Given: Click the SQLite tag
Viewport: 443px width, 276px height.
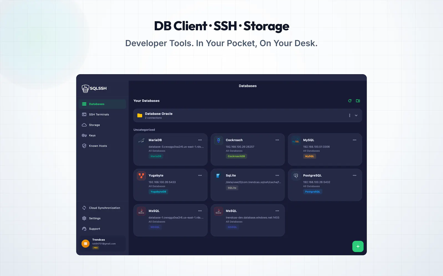Looking at the screenshot, I should tap(232, 188).
